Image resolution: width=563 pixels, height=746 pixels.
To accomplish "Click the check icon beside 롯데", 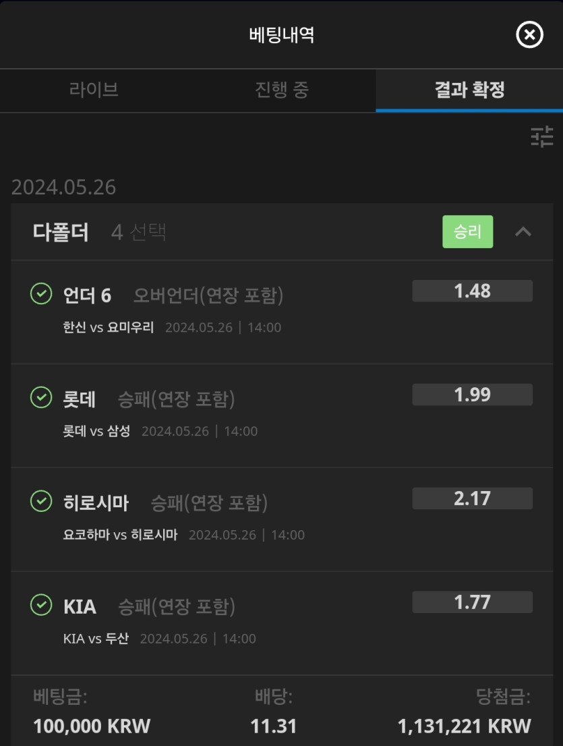I will tap(41, 398).
